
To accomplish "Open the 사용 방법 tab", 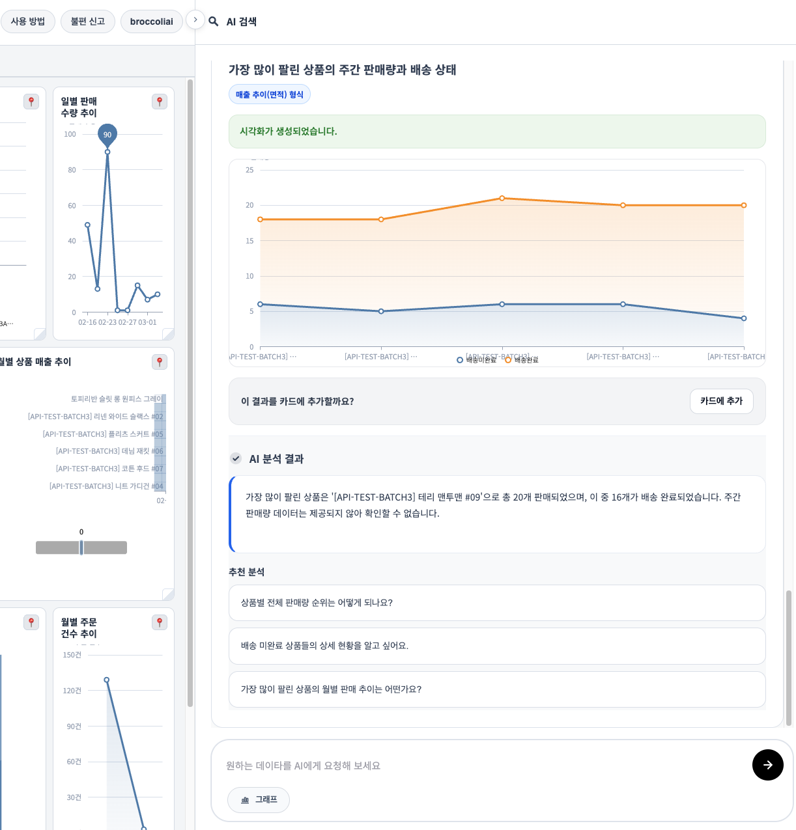I will click(28, 21).
